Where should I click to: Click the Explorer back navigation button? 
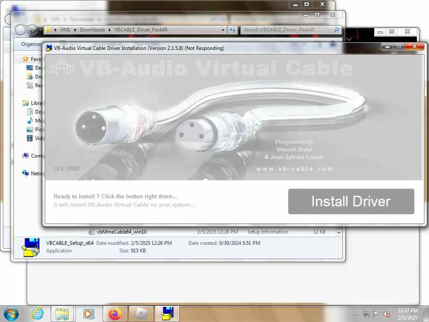20,30
